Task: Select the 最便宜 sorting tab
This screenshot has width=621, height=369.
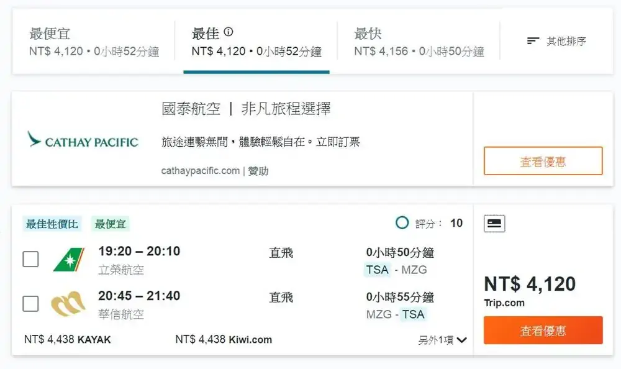Action: click(x=94, y=42)
